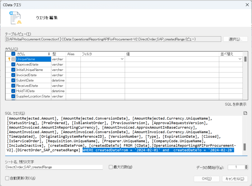The image size is (252, 186).
Task: Click the OK(O) button
Action: tap(207, 179)
